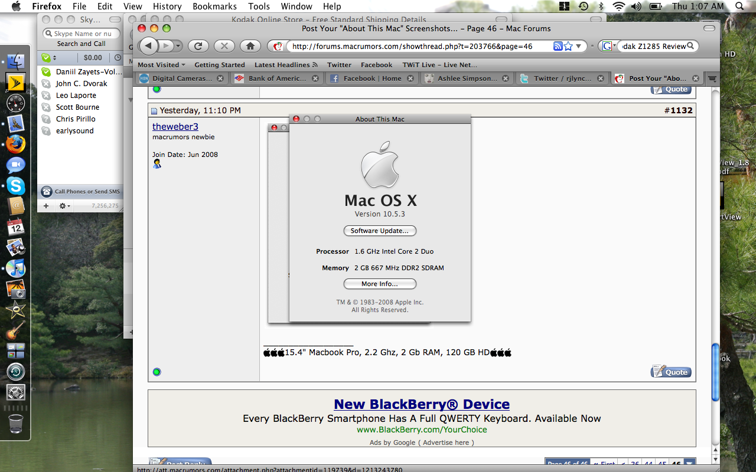Open the Google search engine dropdown
The height and width of the screenshot is (472, 756).
pyautogui.click(x=609, y=46)
